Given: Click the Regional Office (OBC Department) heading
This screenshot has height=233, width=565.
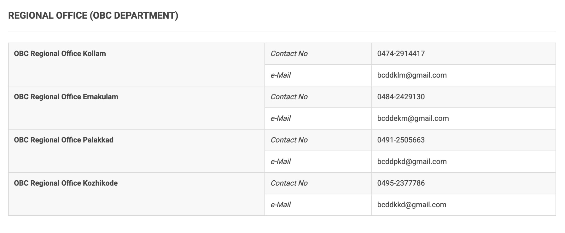Looking at the screenshot, I should tap(93, 15).
